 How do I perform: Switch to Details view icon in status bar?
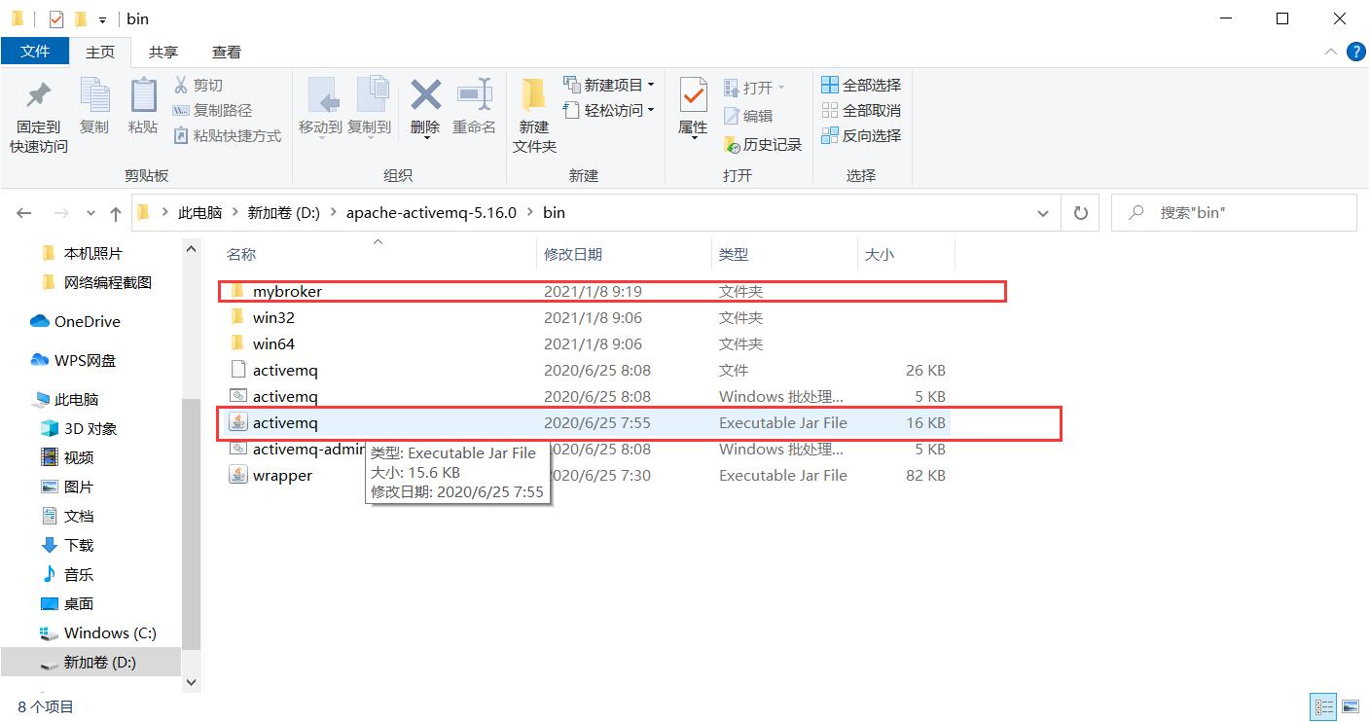pos(1323,707)
